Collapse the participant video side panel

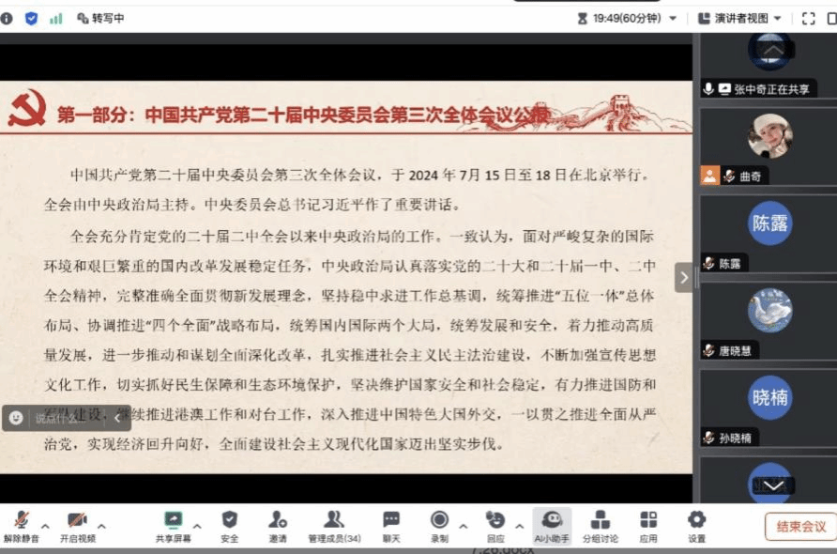point(684,277)
